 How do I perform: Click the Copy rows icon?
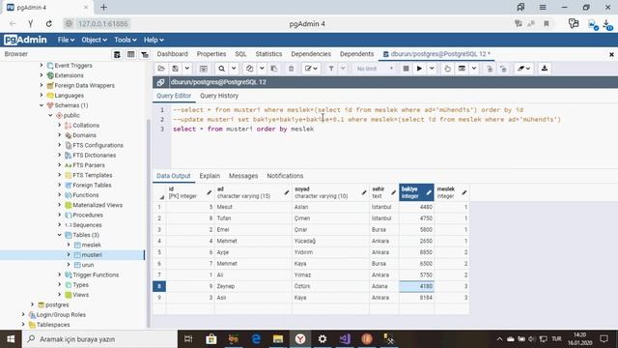pos(249,69)
